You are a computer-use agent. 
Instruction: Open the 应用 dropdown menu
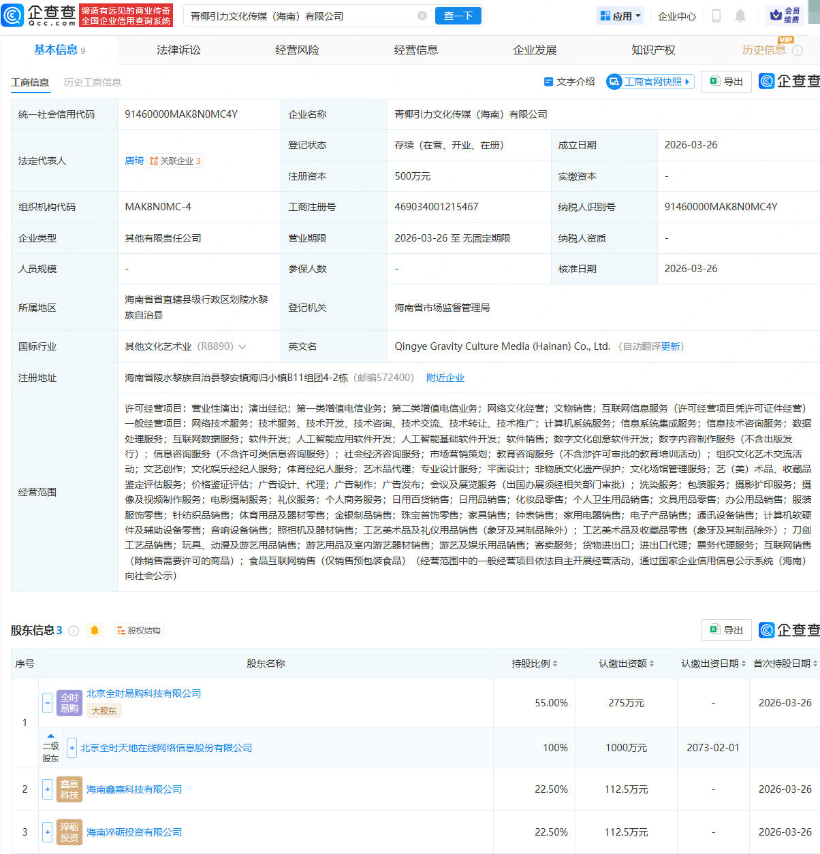pos(620,15)
